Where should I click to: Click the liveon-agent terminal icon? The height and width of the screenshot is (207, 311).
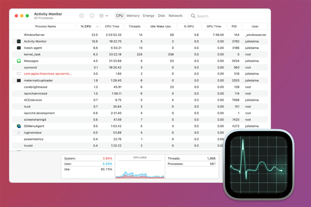(19, 48)
